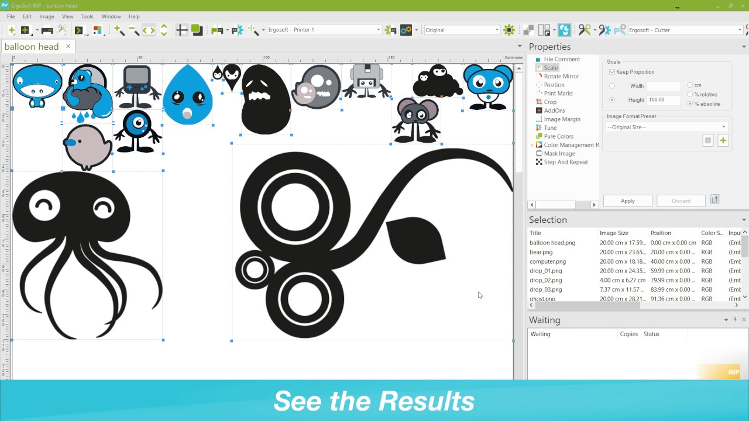This screenshot has width=749, height=421.
Task: Click the red exclamation icon beside Discard
Action: click(x=714, y=200)
